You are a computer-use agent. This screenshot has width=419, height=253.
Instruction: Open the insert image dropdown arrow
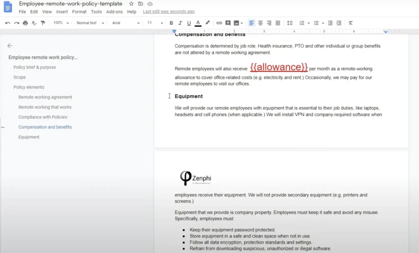click(242, 23)
